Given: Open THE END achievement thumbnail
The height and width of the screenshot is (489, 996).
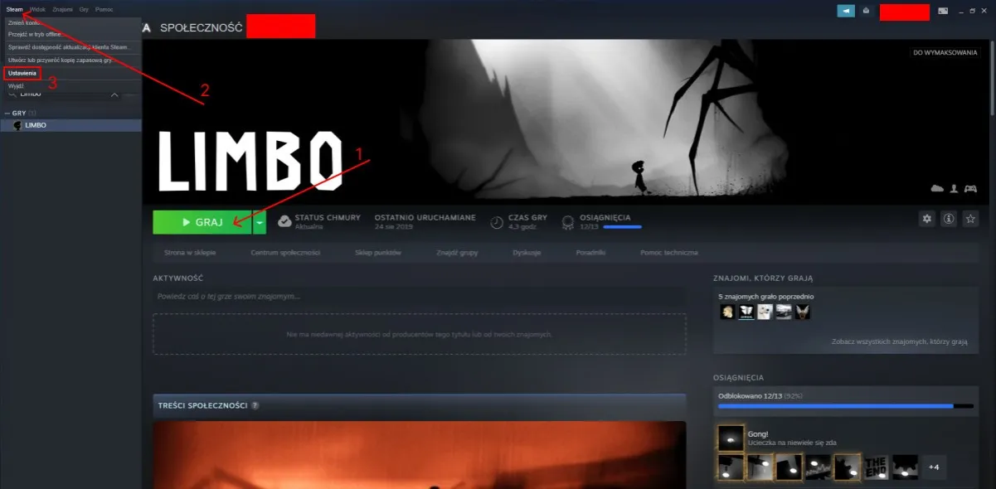Looking at the screenshot, I should [877, 467].
